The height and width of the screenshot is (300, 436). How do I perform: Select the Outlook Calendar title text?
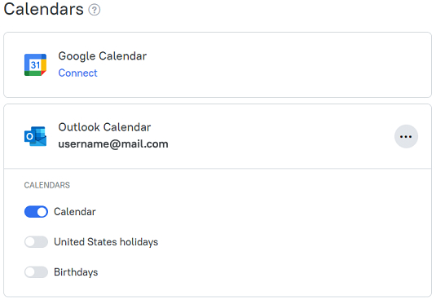[x=104, y=127]
